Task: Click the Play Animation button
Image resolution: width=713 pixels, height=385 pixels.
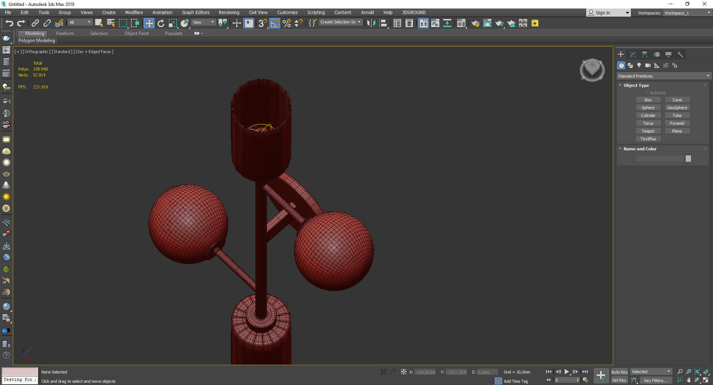Action: [x=567, y=372]
